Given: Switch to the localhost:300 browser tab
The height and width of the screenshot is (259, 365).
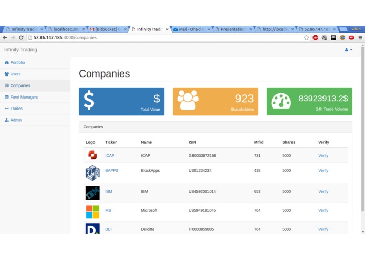Looking at the screenshot, I should (67, 29).
